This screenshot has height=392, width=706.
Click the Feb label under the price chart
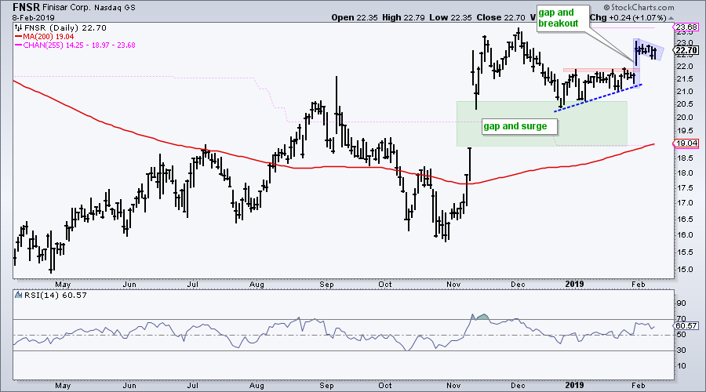[638, 285]
